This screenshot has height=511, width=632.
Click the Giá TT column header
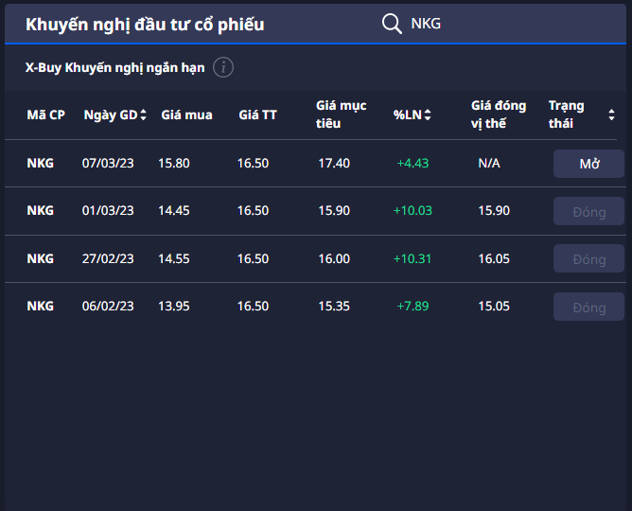click(x=257, y=115)
